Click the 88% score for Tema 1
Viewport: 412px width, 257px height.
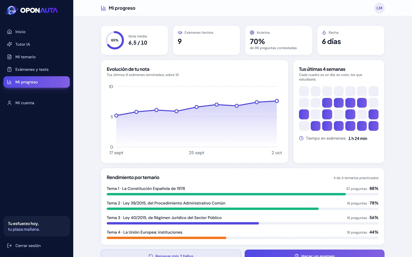pyautogui.click(x=374, y=189)
